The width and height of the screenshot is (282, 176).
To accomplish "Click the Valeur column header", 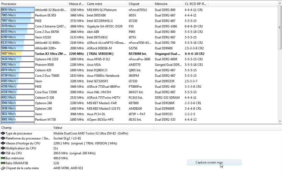I will [103, 128].
